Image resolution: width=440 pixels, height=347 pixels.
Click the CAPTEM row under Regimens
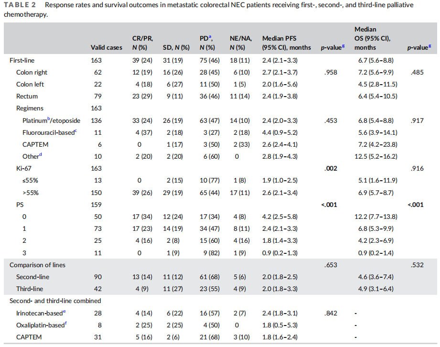pyautogui.click(x=35, y=144)
